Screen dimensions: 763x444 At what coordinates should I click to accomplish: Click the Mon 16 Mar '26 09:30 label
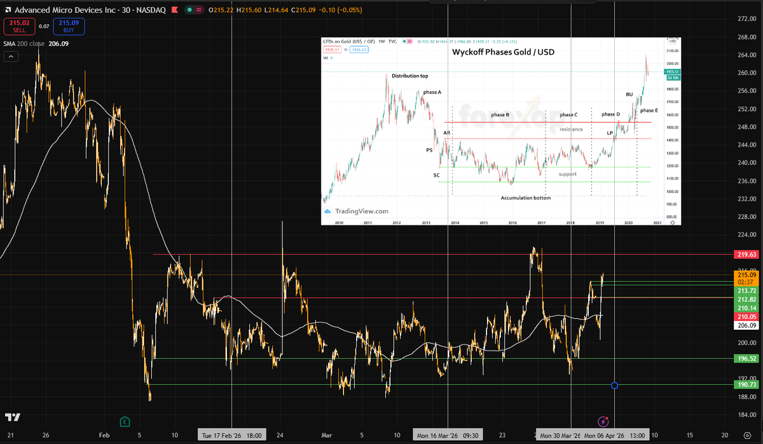[x=448, y=436]
